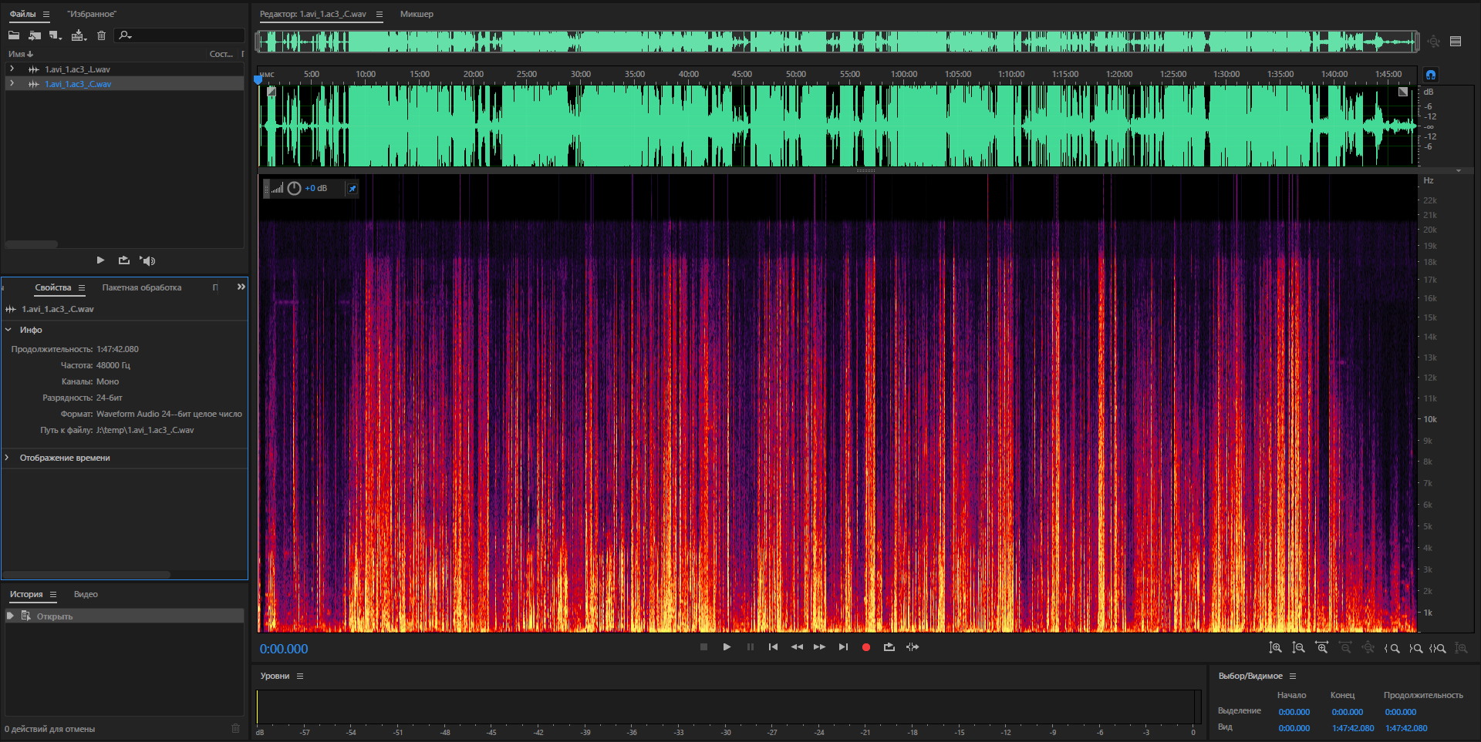Expand the Отображение времени section
The image size is (1481, 742).
pyautogui.click(x=8, y=458)
